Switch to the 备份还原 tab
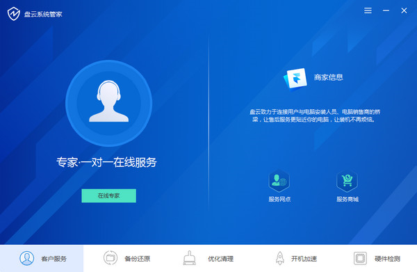This screenshot has width=417, height=272. [125, 258]
